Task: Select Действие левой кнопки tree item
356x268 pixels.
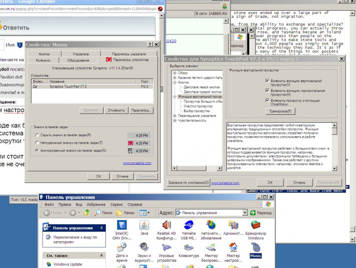Action: click(x=201, y=87)
